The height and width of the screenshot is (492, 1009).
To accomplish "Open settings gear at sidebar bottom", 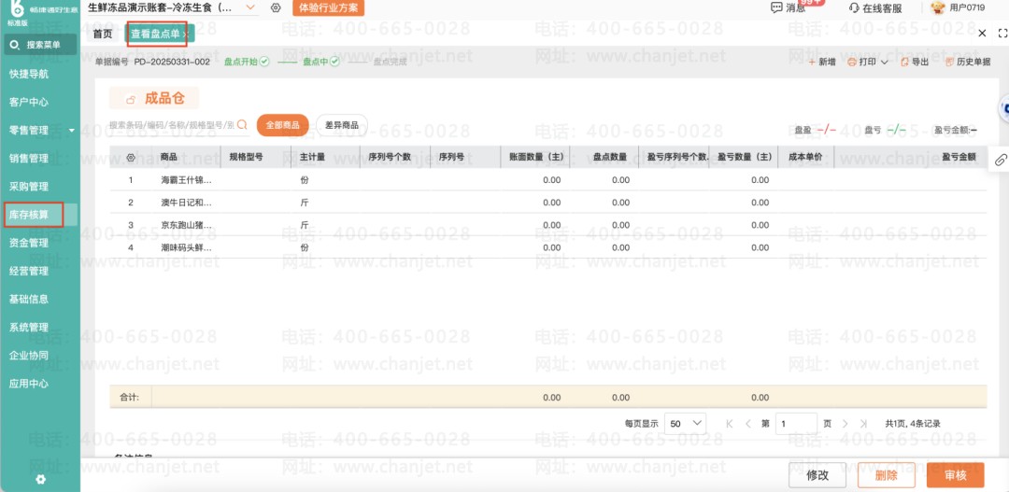I will (40, 479).
